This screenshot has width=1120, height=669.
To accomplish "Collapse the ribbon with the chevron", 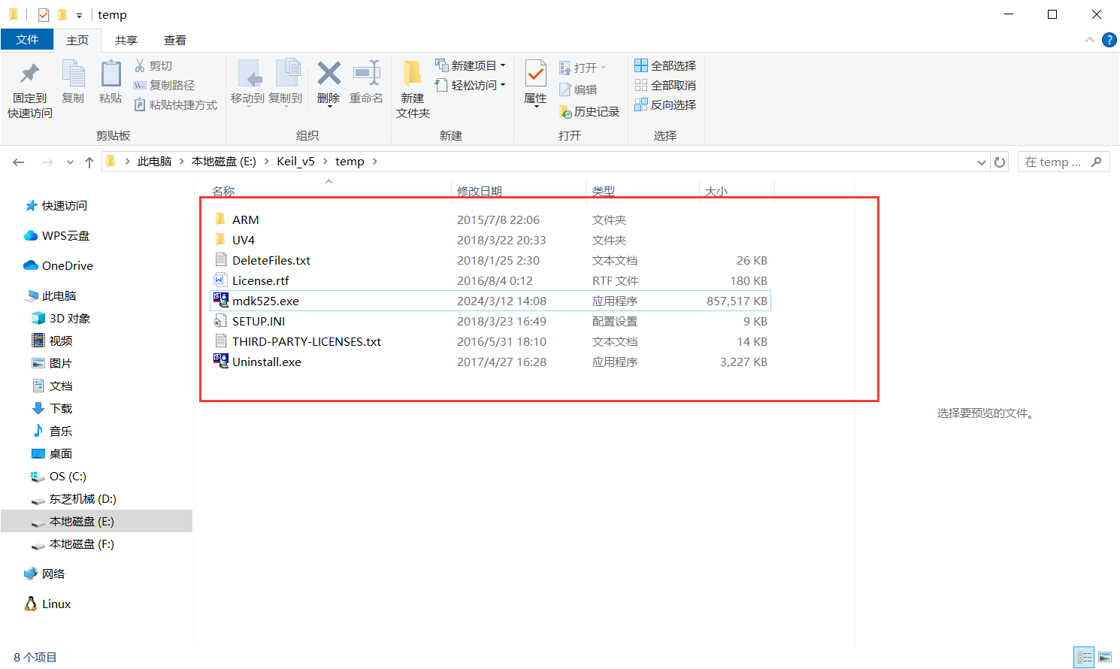I will (x=1090, y=40).
